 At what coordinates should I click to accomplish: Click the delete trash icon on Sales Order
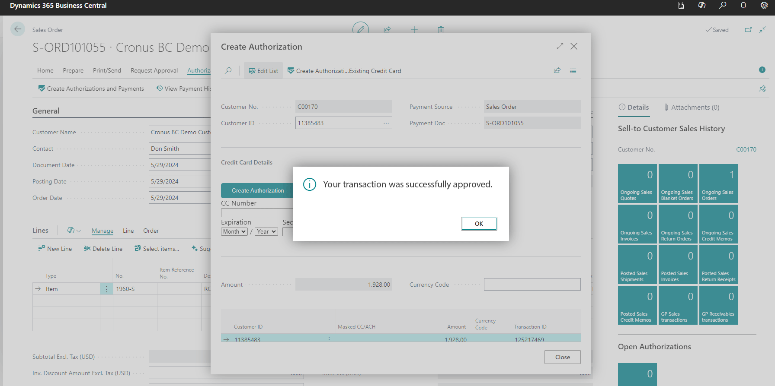[441, 30]
